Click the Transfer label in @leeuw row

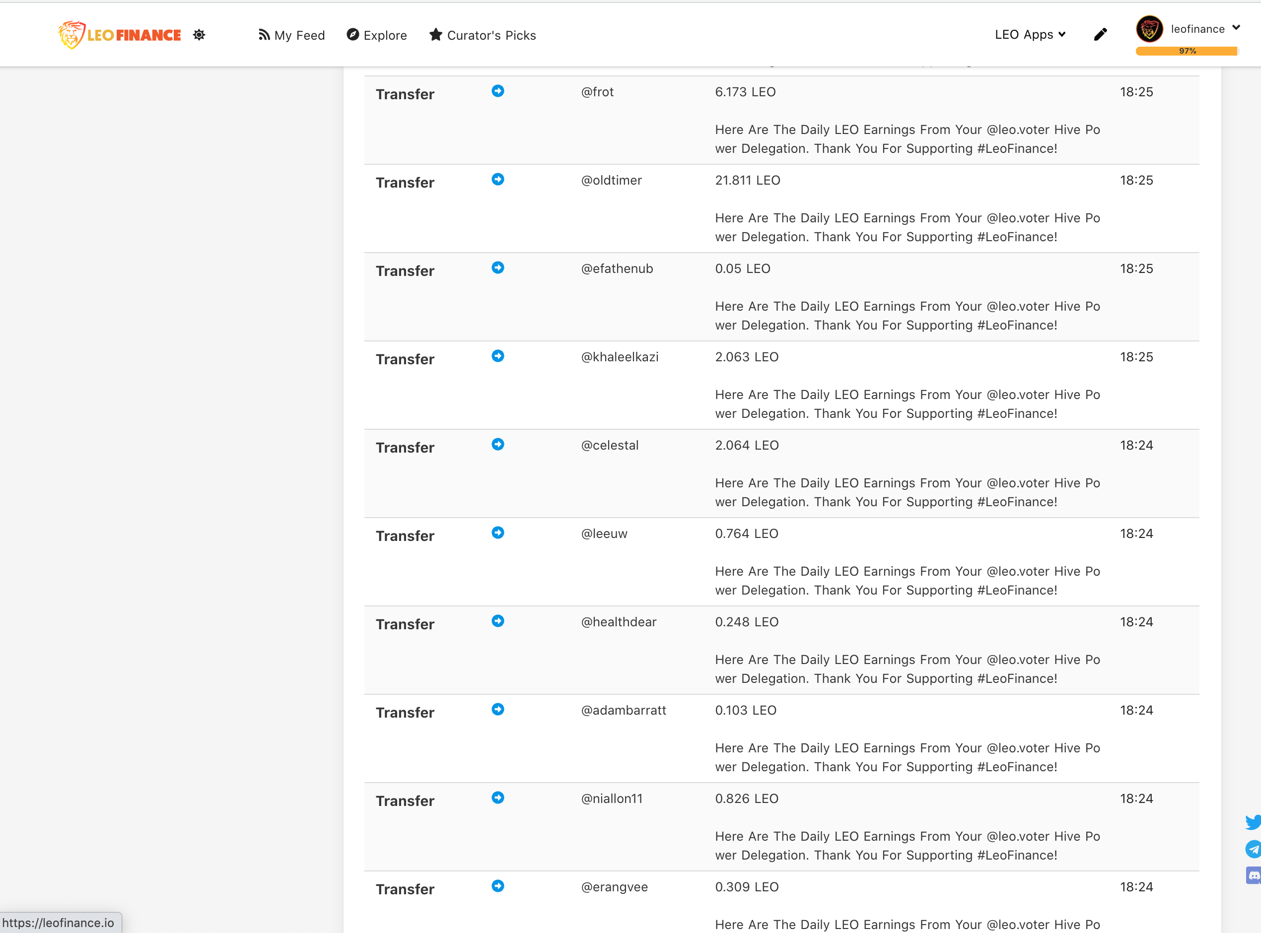tap(405, 536)
